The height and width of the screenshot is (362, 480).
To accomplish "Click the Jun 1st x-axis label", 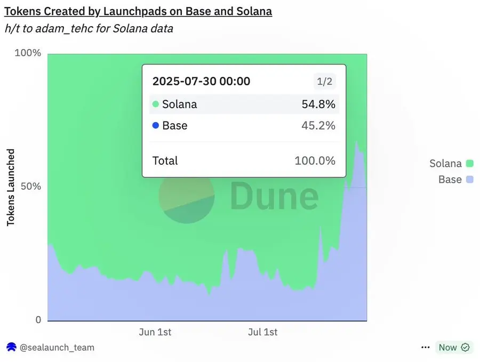I will tap(155, 332).
